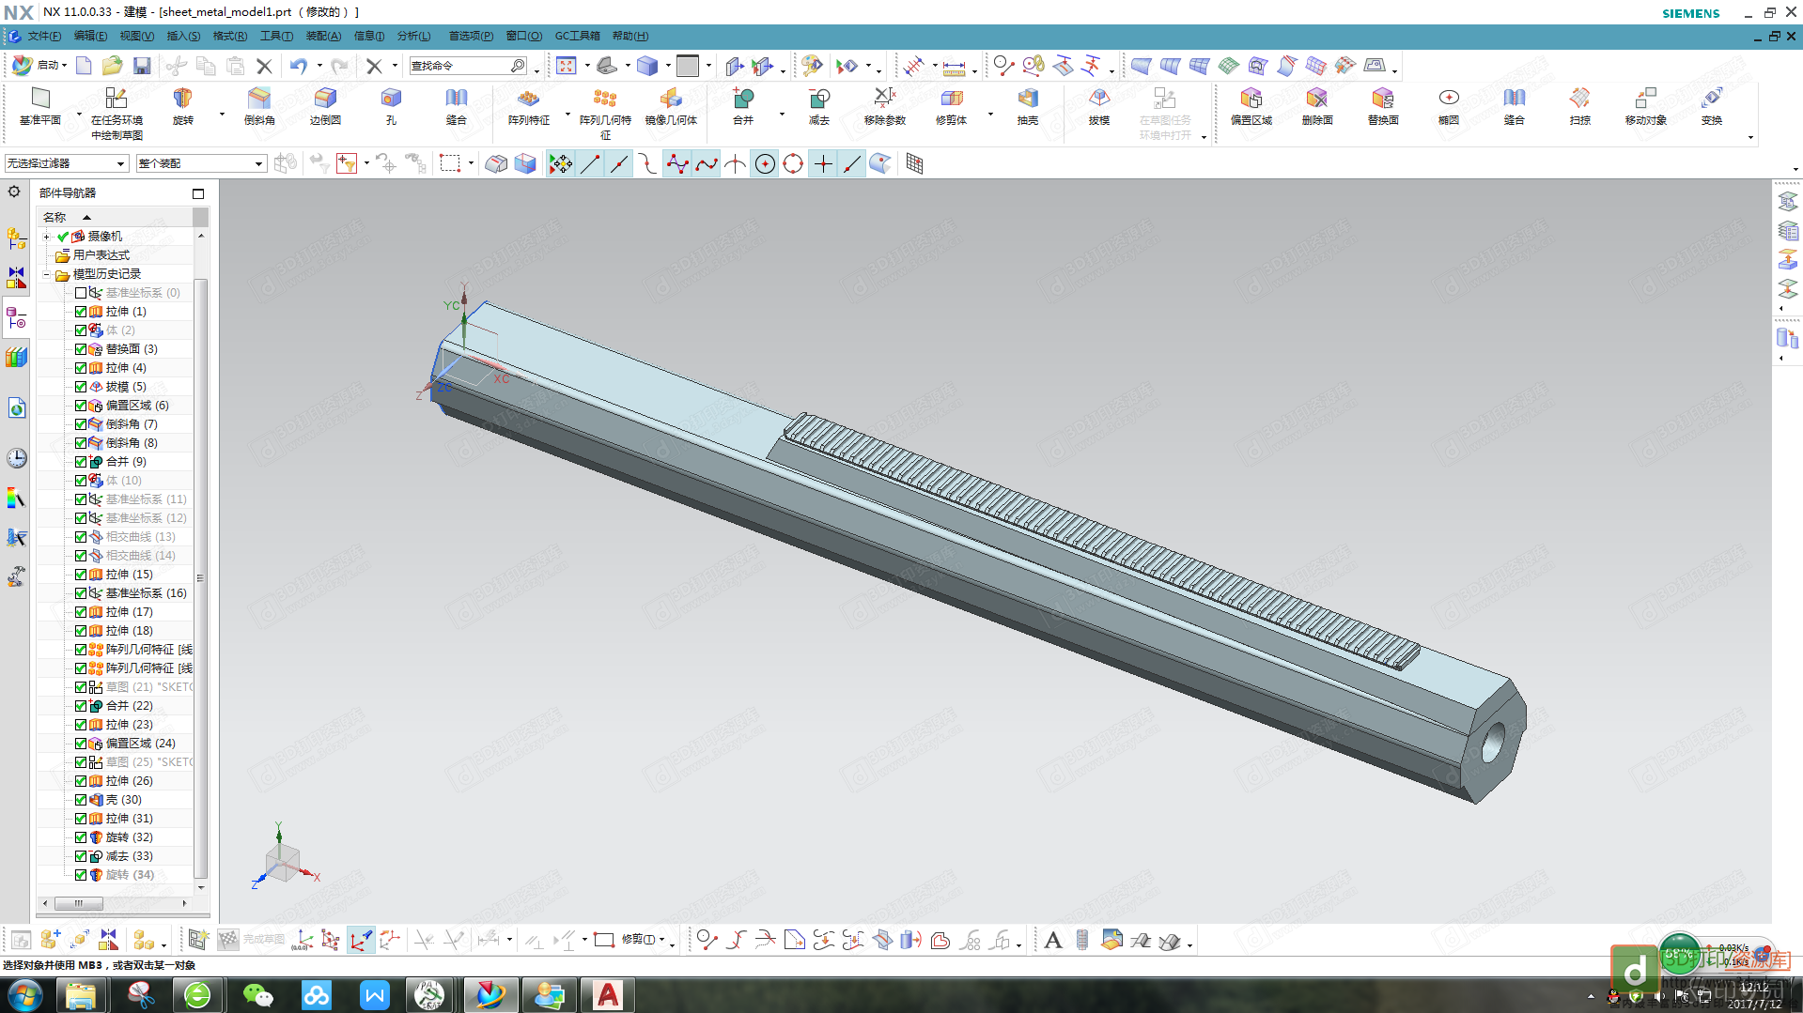The height and width of the screenshot is (1013, 1803).
Task: Open the 插入(S) menu
Action: (183, 36)
